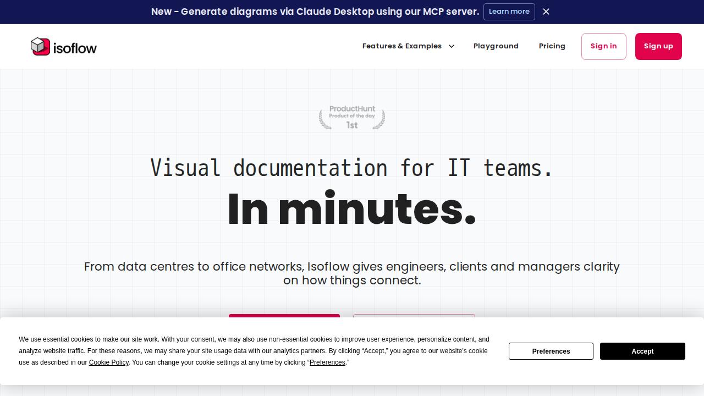Click the "From data centres to office networks" paragraph
Viewport: 704px width, 396px height.
(352, 273)
